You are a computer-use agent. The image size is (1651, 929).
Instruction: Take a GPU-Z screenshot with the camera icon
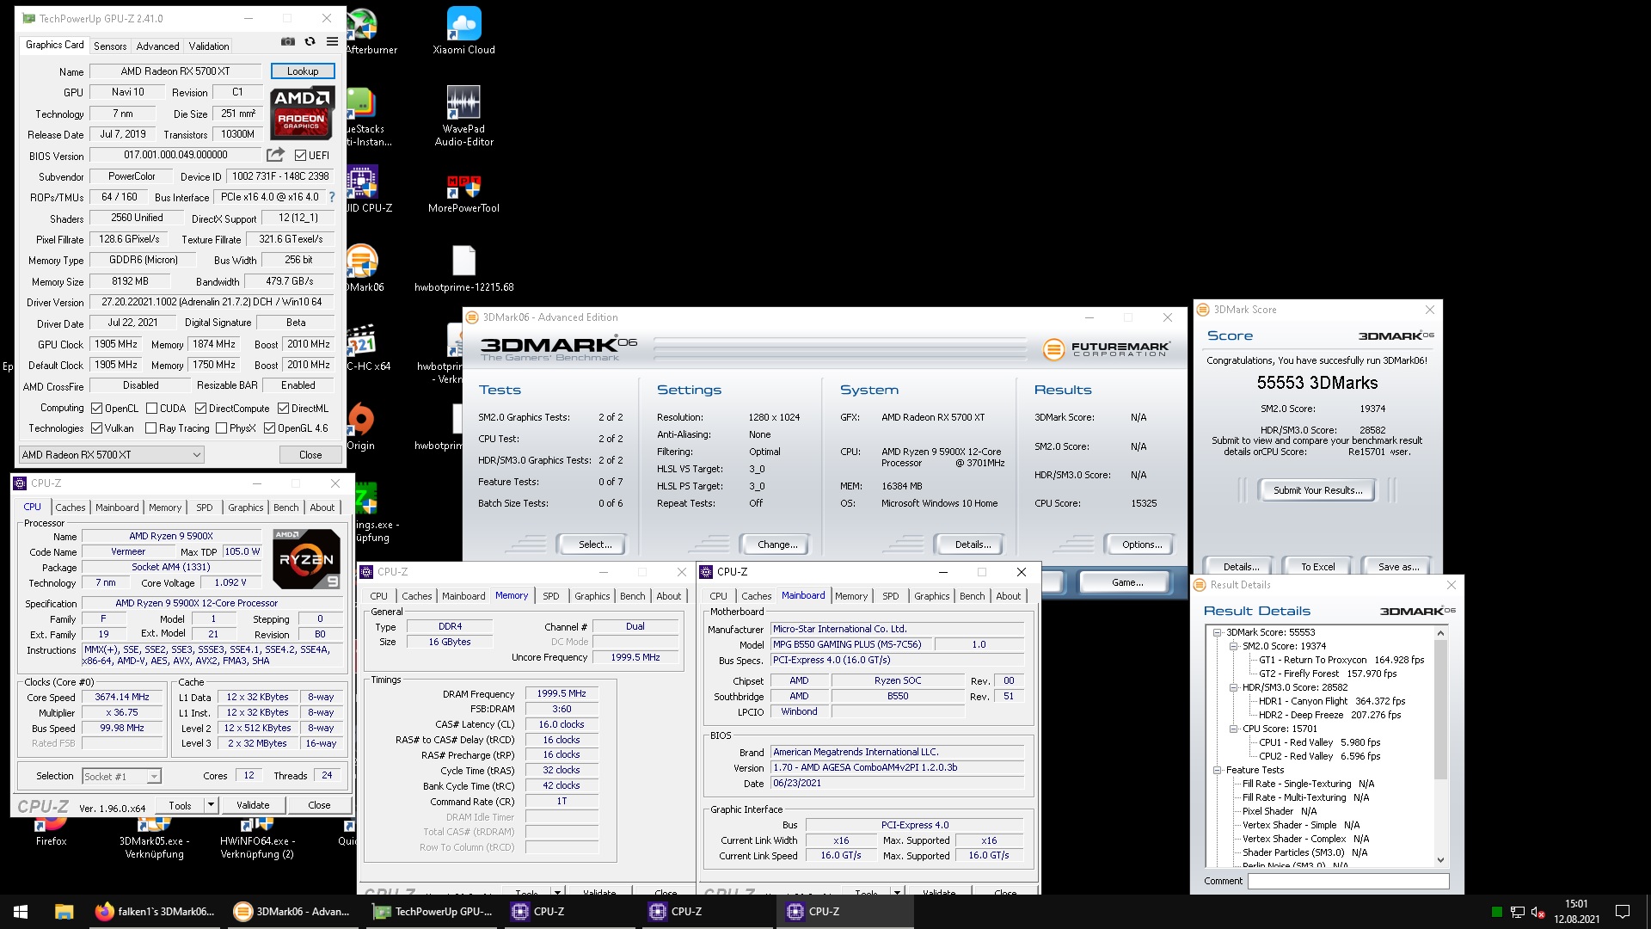tap(288, 41)
